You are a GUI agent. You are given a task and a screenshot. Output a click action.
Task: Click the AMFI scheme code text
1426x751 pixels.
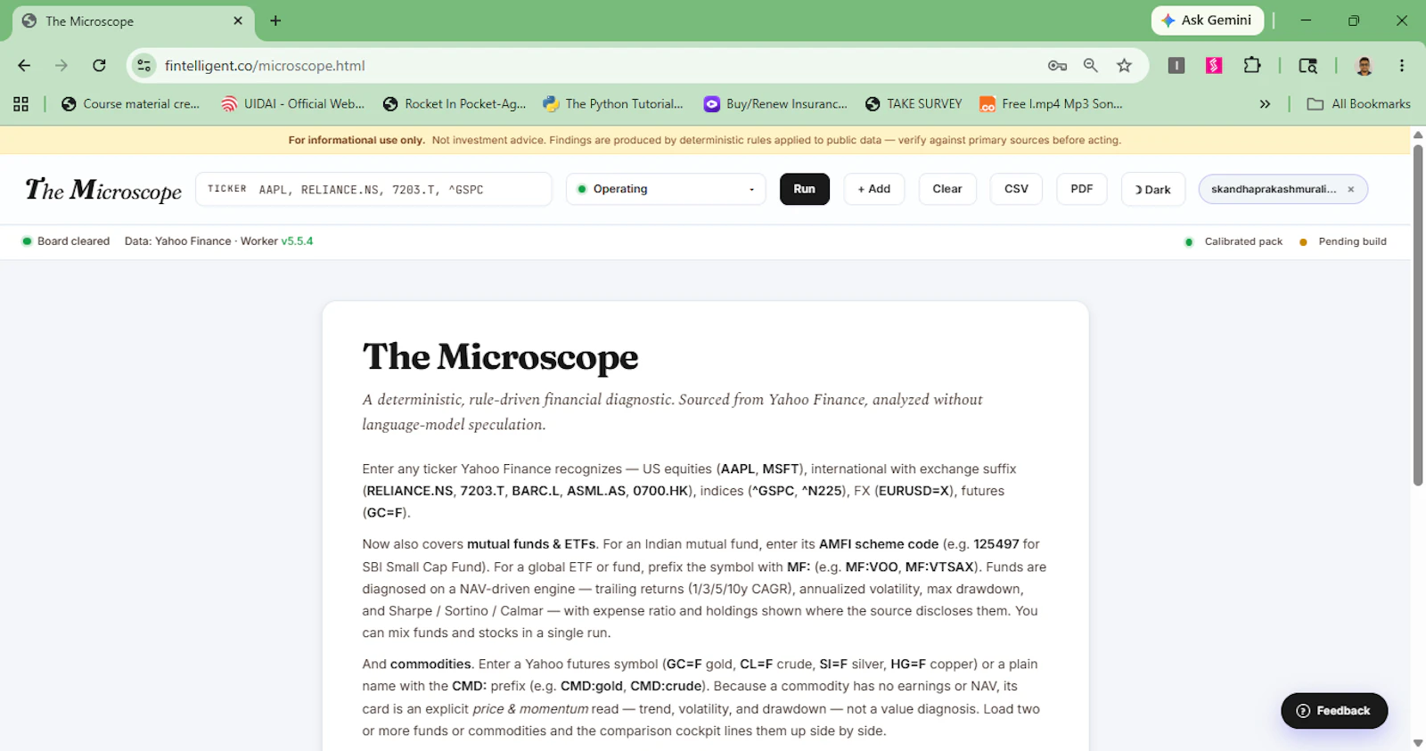tap(879, 543)
